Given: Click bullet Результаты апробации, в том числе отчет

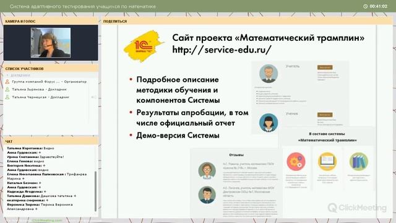Looking at the screenshot, I should point(192,118).
